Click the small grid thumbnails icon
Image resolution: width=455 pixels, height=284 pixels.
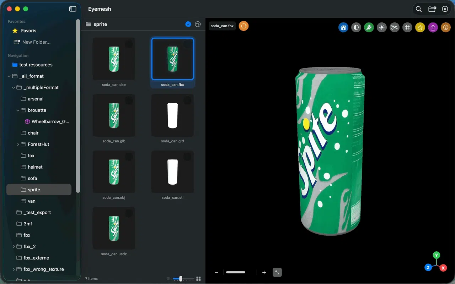(x=169, y=279)
